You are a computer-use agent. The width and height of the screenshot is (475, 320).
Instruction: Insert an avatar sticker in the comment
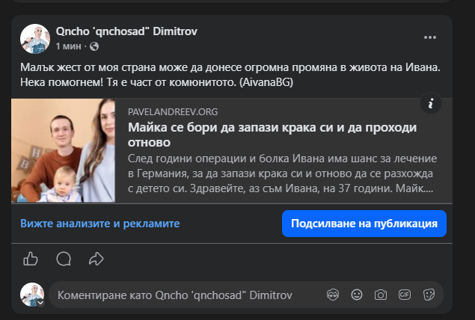[333, 295]
